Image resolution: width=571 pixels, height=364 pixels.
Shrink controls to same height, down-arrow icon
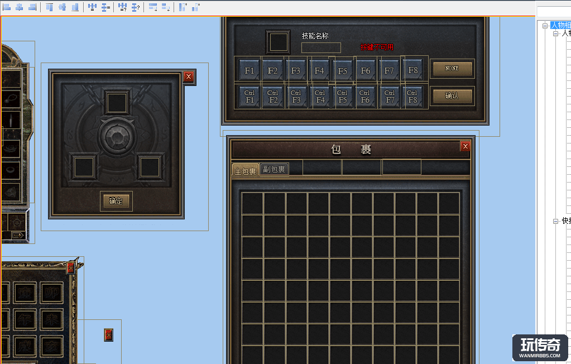(x=195, y=7)
